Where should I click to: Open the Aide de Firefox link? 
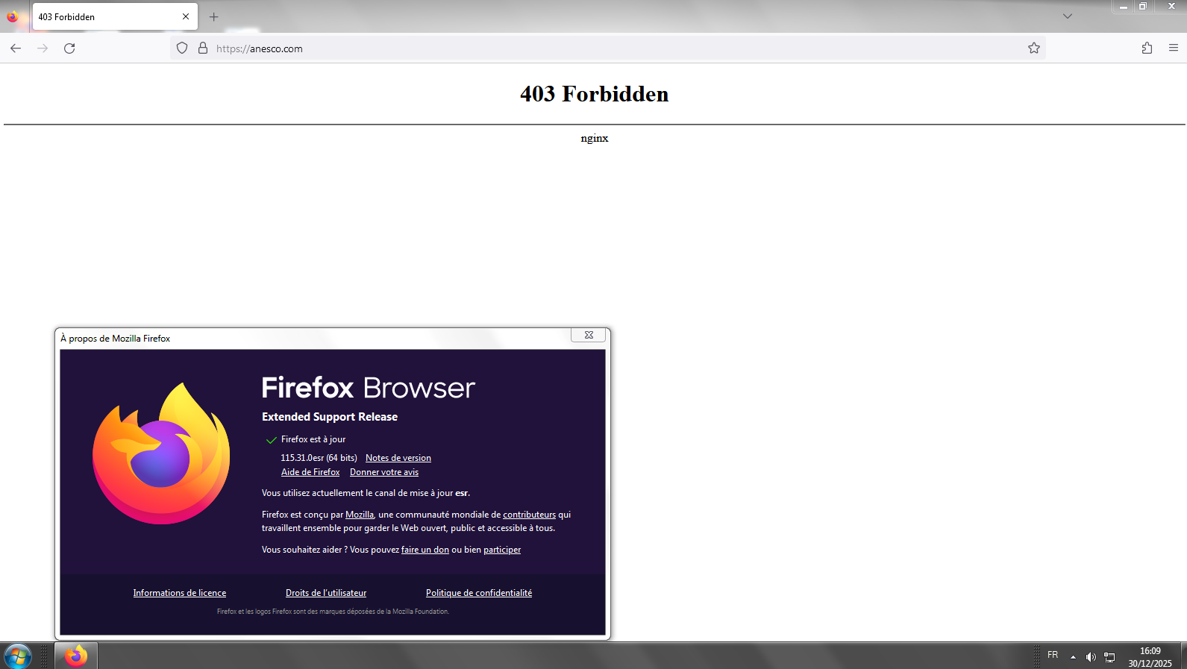point(310,472)
